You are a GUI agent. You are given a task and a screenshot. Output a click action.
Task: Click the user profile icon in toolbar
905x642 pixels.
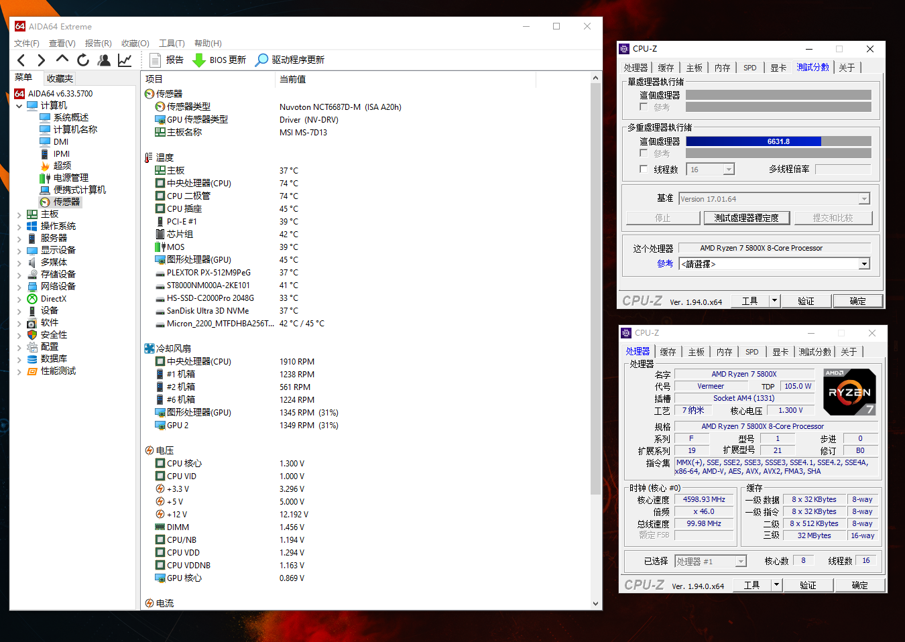[104, 60]
